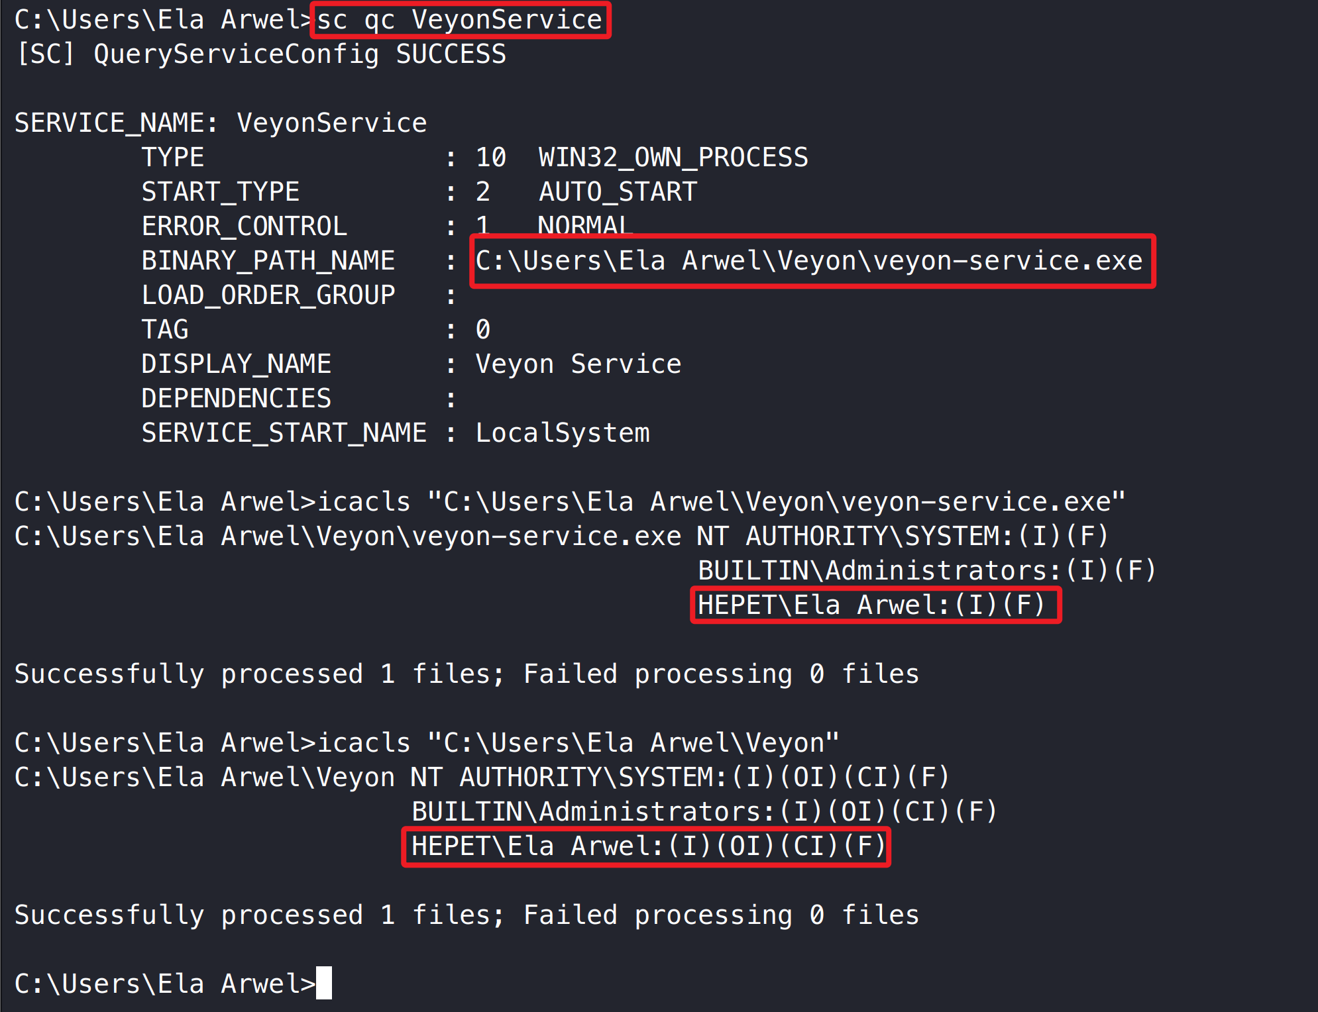
Task: Click the BUILTIN\Administrators:(I)(F) permission entry
Action: click(x=926, y=571)
